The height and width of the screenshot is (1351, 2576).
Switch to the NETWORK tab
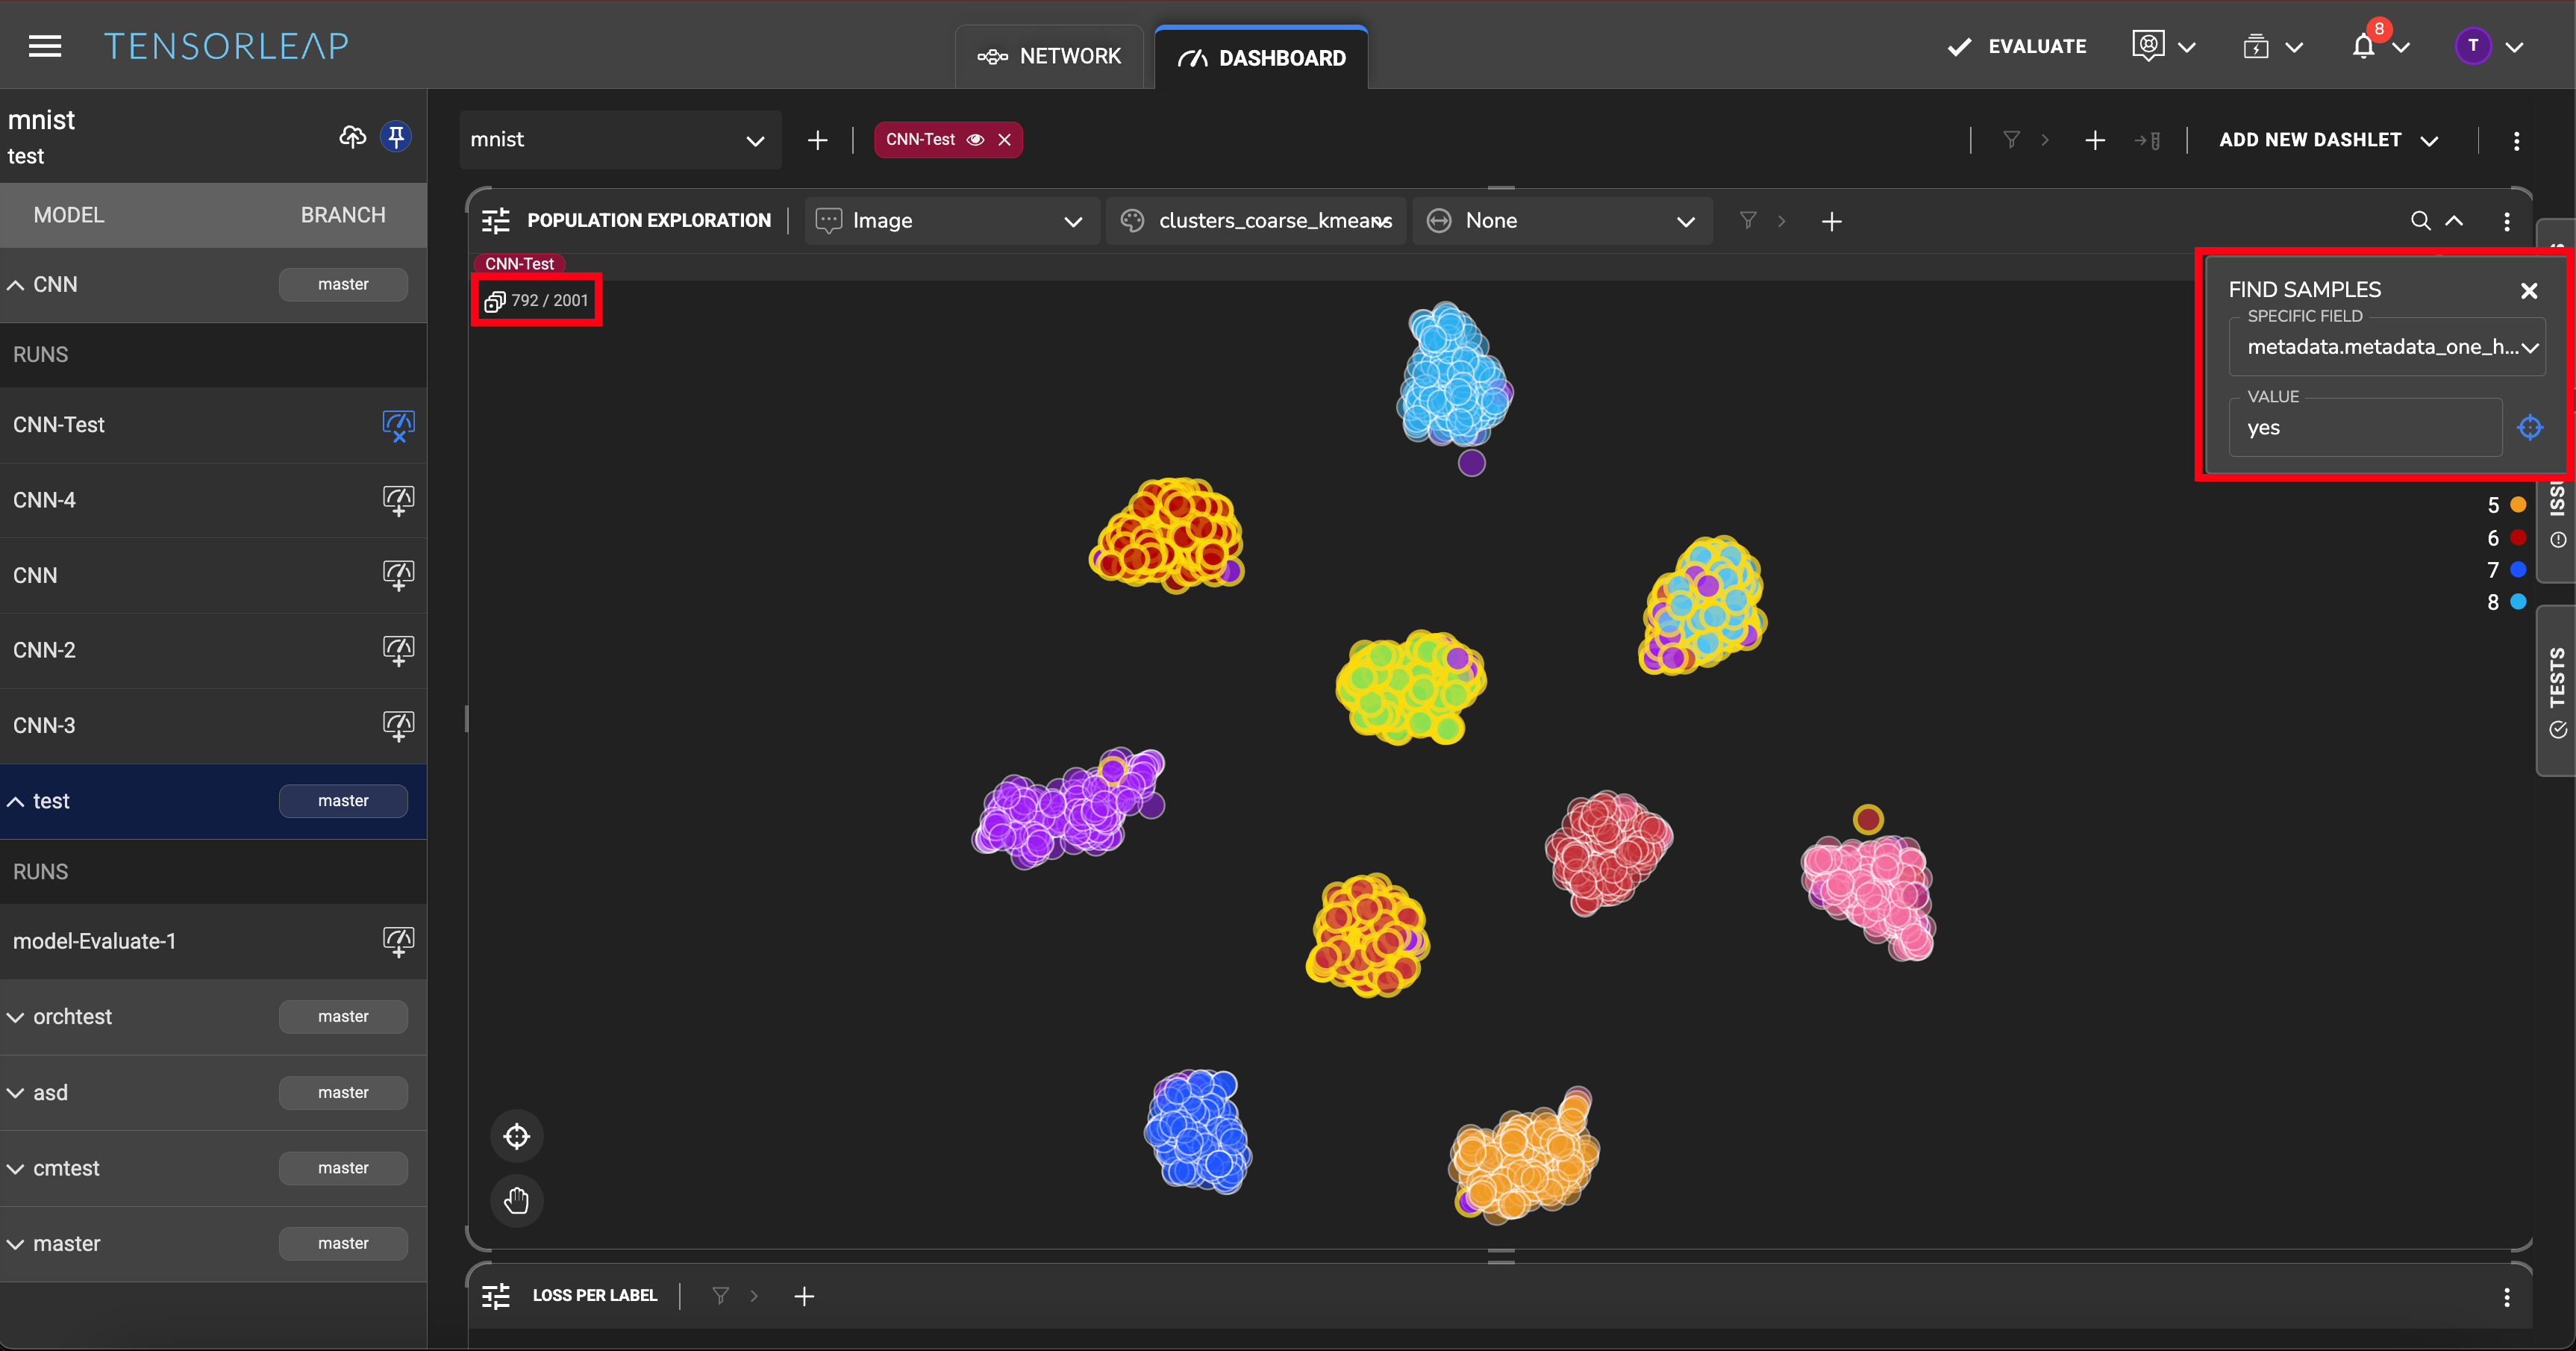(x=1049, y=57)
